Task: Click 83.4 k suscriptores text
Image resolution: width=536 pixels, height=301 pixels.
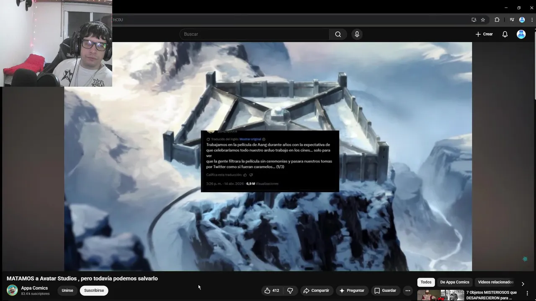Action: tap(35, 294)
